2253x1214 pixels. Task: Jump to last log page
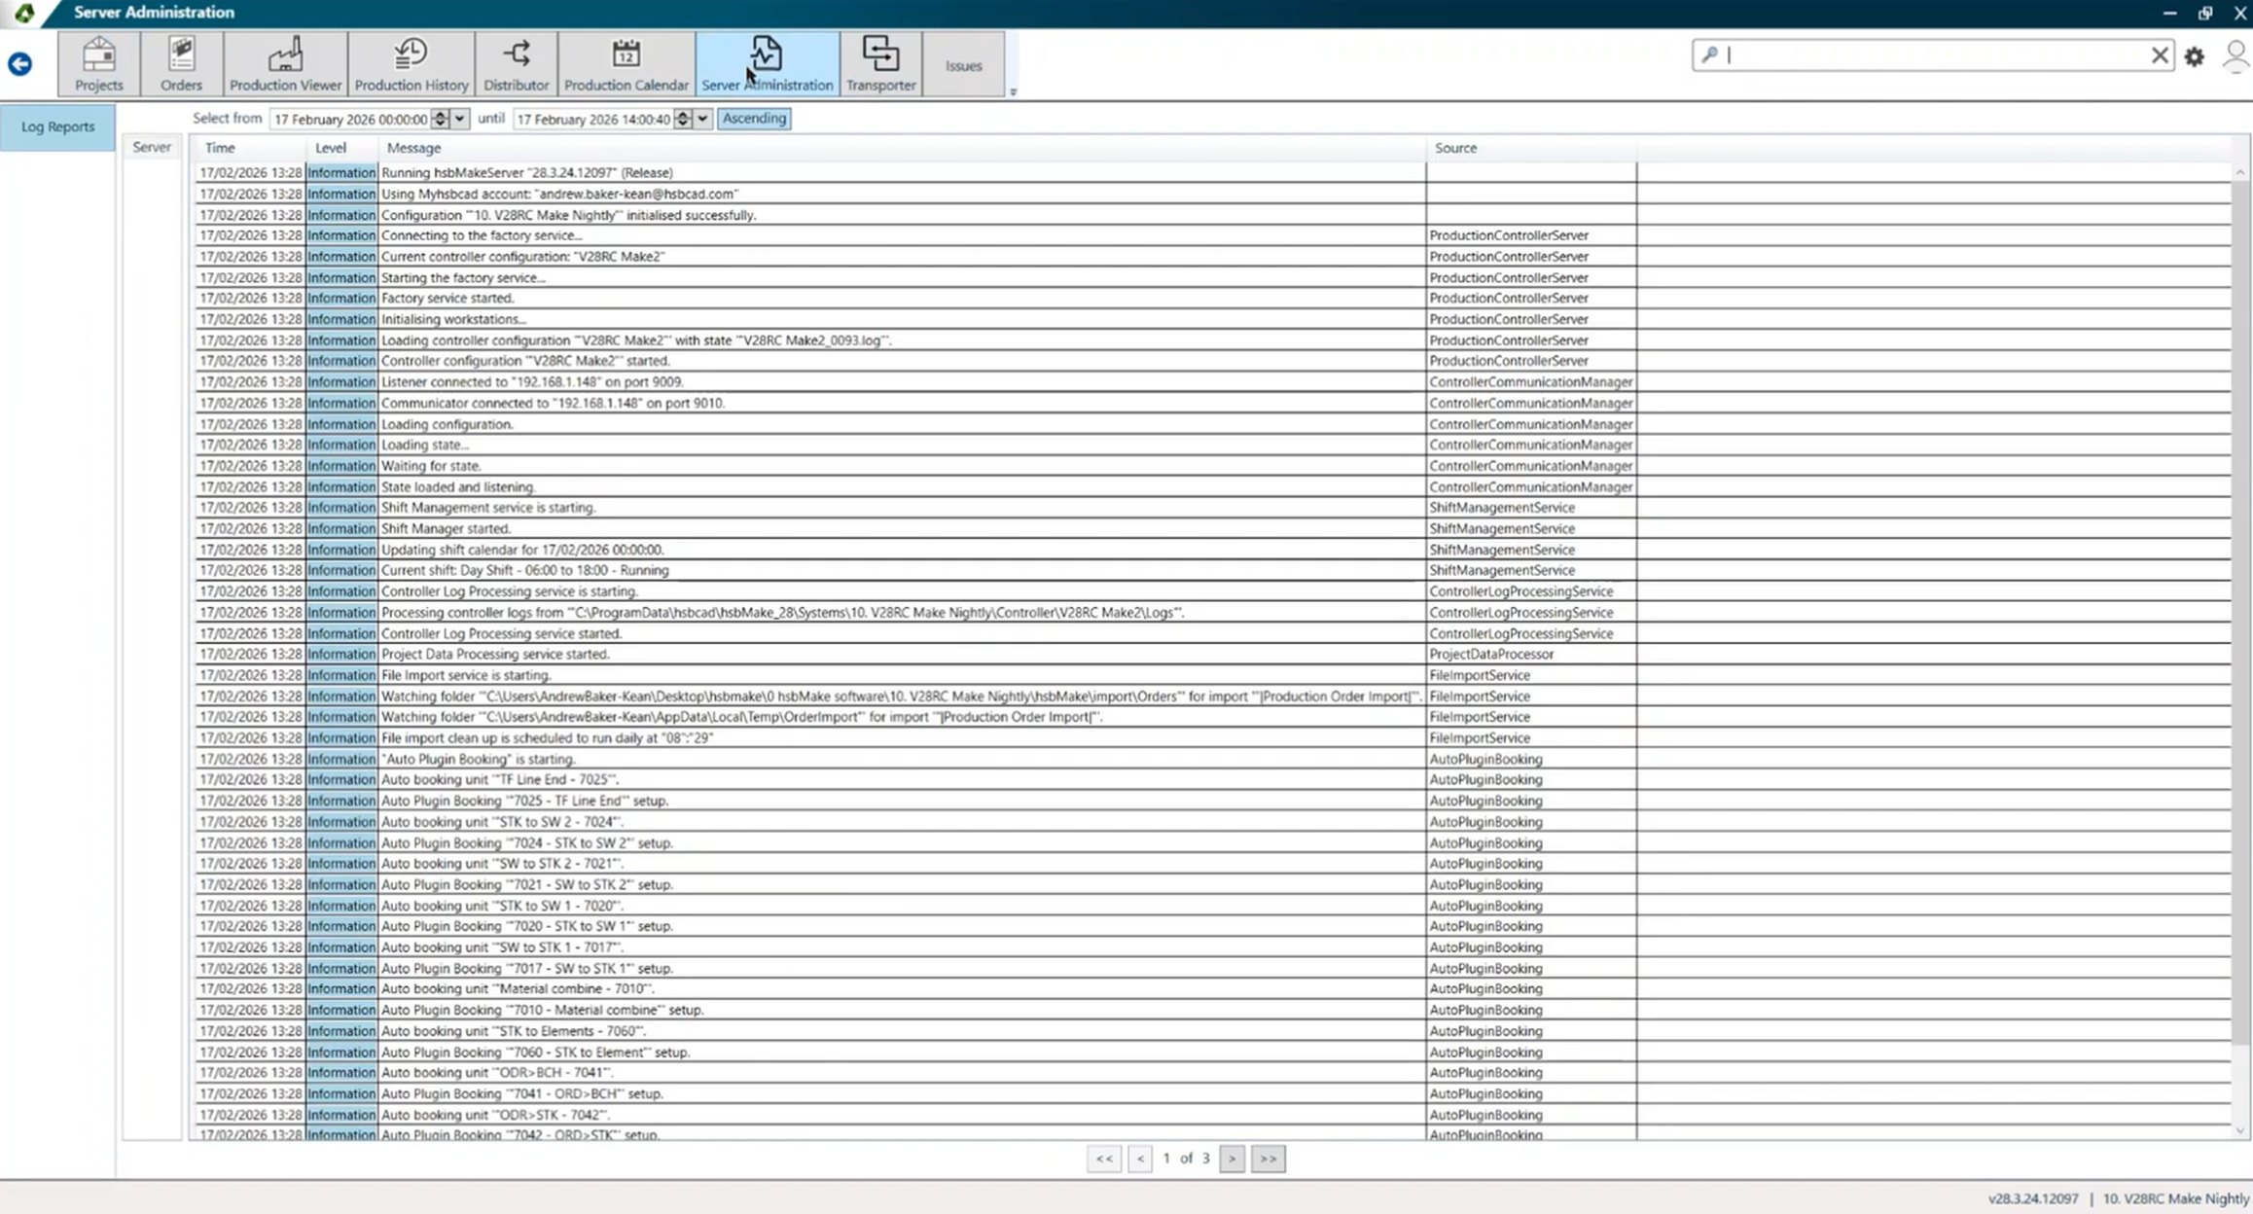[x=1268, y=1158]
